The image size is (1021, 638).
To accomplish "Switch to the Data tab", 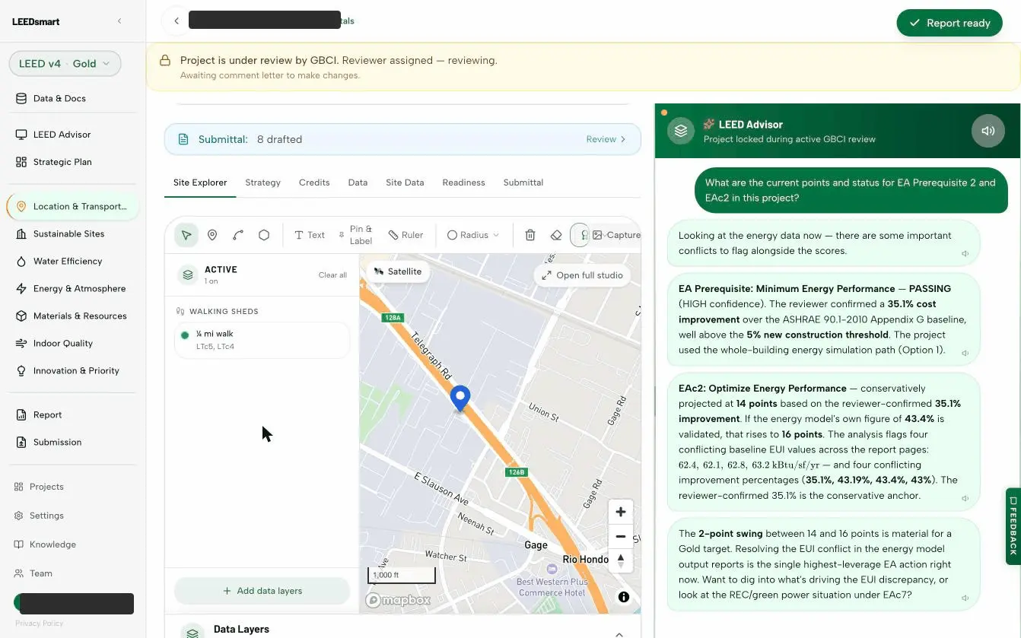I will click(x=358, y=183).
